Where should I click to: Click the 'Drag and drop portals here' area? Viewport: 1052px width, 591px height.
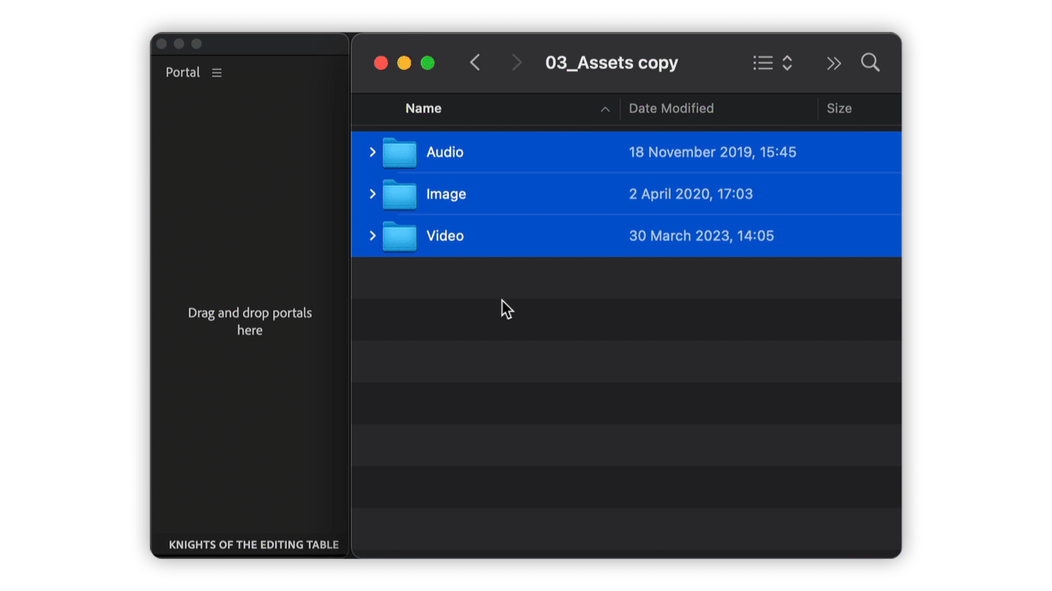(x=250, y=321)
